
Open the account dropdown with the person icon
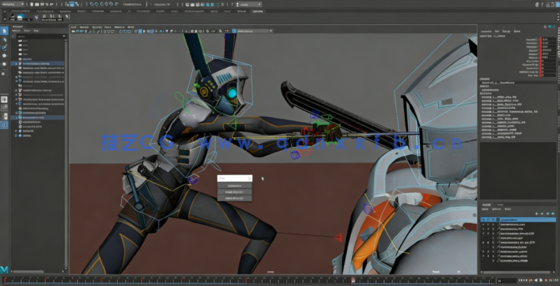[248, 4]
